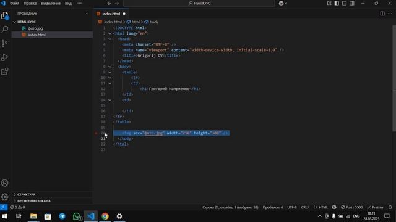Toggle the secondary sidebar visibility
Screen dimensions: 396x222
click(x=352, y=3)
